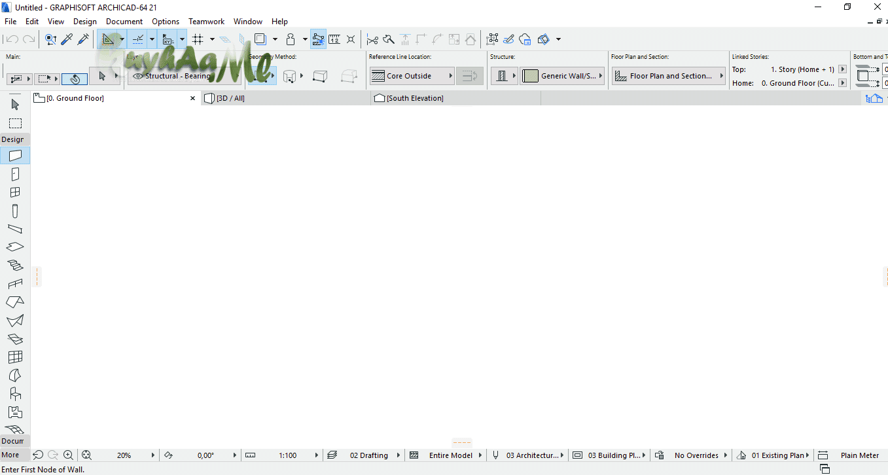Click the Split scissors icon

click(x=372, y=39)
